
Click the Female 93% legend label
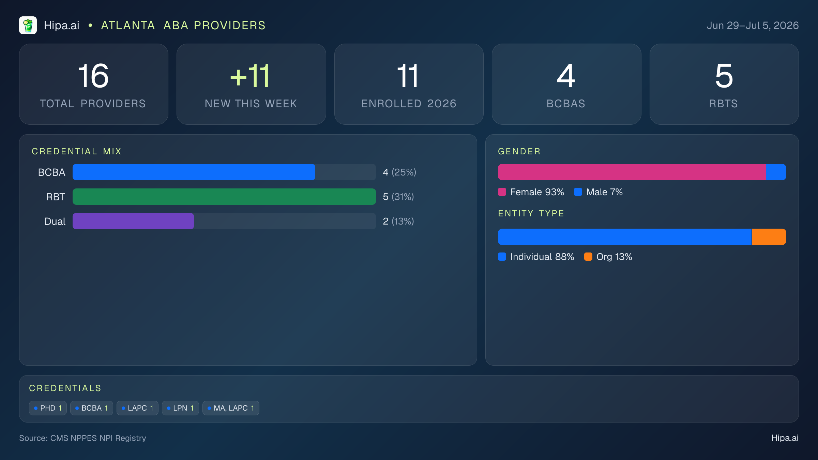[x=537, y=192]
